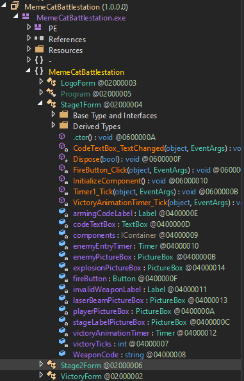Open the FireButton_Click method

click(x=157, y=170)
